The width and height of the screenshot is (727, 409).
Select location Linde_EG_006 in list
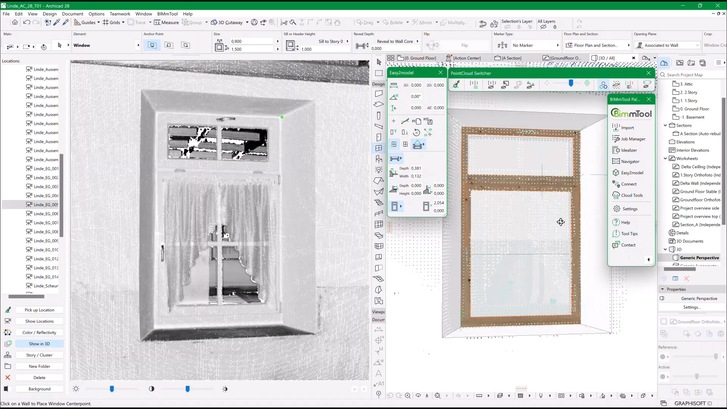42,214
